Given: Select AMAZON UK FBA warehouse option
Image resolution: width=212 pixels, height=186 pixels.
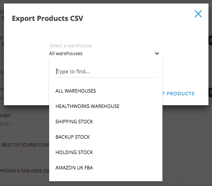Looking at the screenshot, I should click(74, 168).
